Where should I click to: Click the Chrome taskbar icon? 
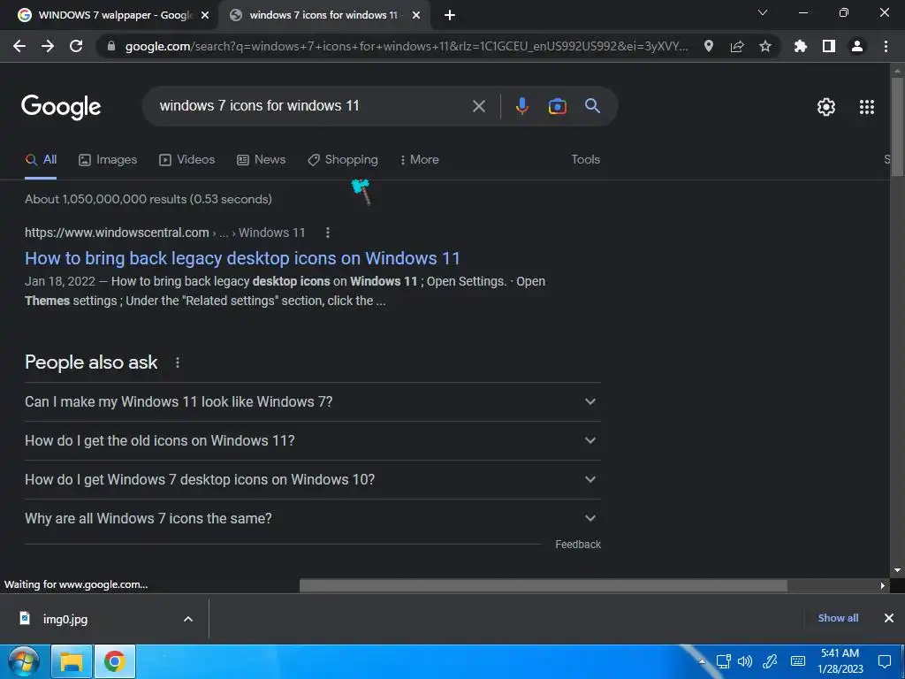point(115,661)
